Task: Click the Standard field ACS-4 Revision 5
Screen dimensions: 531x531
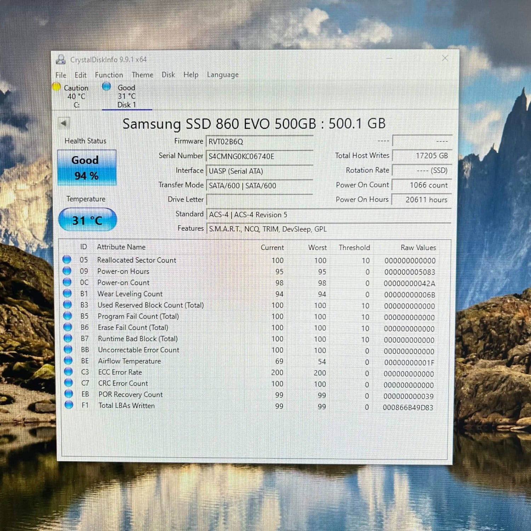Action: click(x=329, y=215)
